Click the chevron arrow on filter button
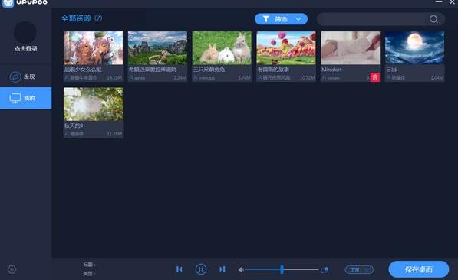 [298, 19]
